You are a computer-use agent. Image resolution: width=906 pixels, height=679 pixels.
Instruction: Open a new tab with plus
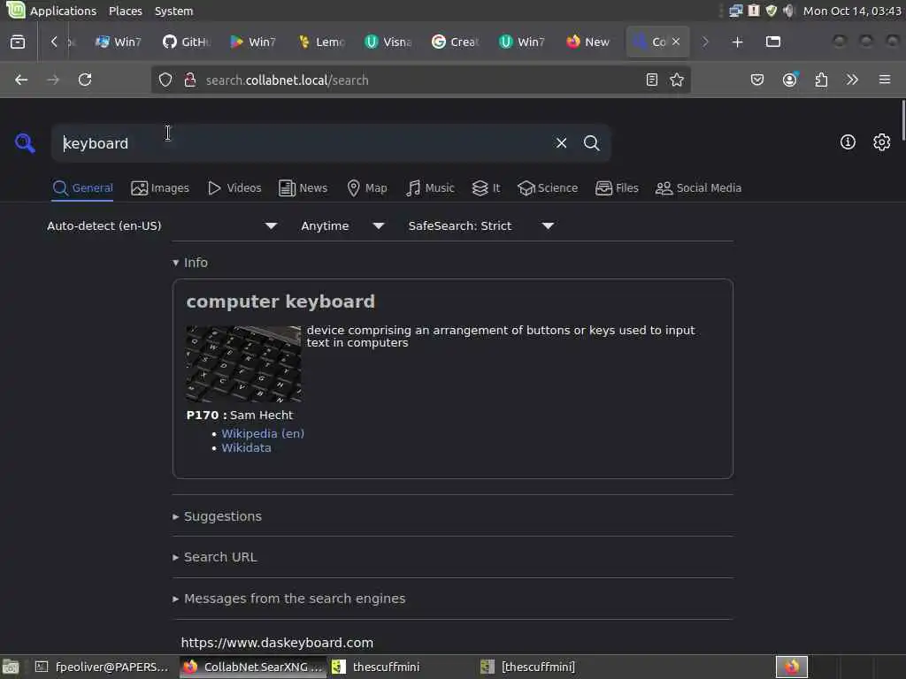(737, 42)
